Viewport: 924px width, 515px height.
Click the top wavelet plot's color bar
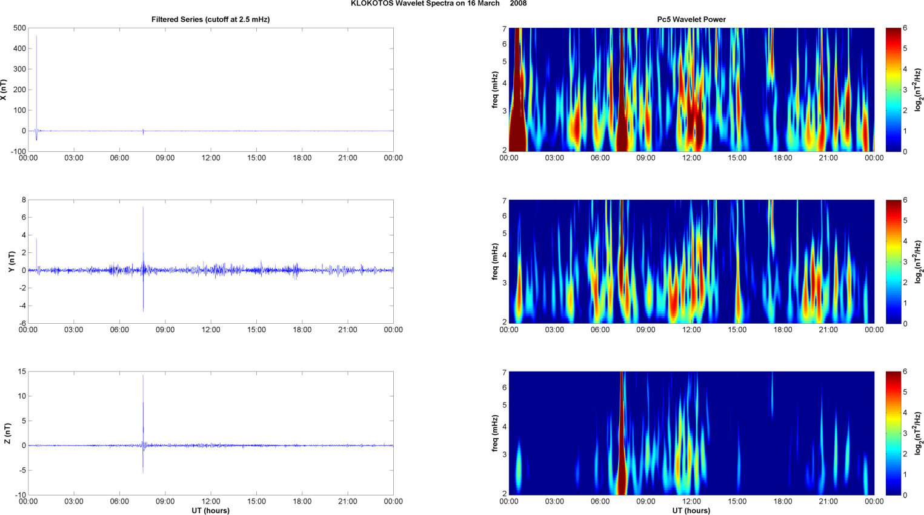click(x=894, y=90)
